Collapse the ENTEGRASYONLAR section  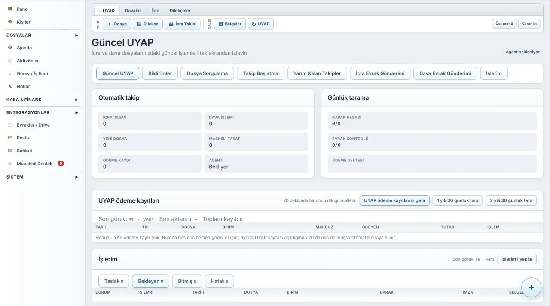42,112
